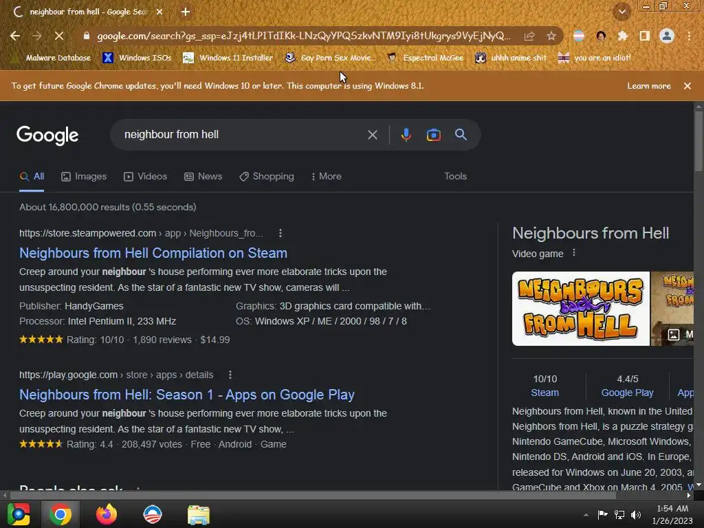Click the striped flag extension icon
The width and height of the screenshot is (704, 528).
coord(579,36)
